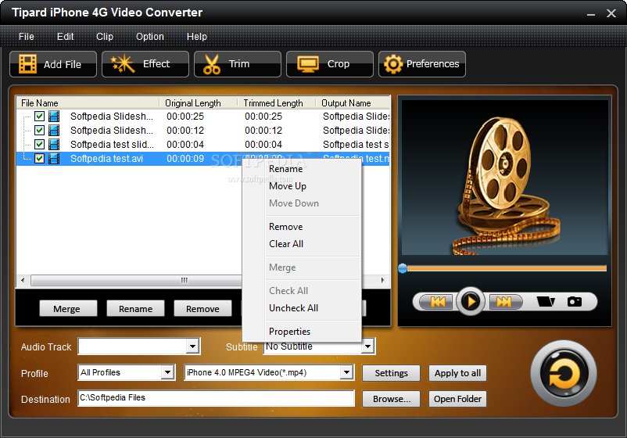This screenshot has width=627, height=438.
Task: Click the Output Name column header
Action: point(353,103)
